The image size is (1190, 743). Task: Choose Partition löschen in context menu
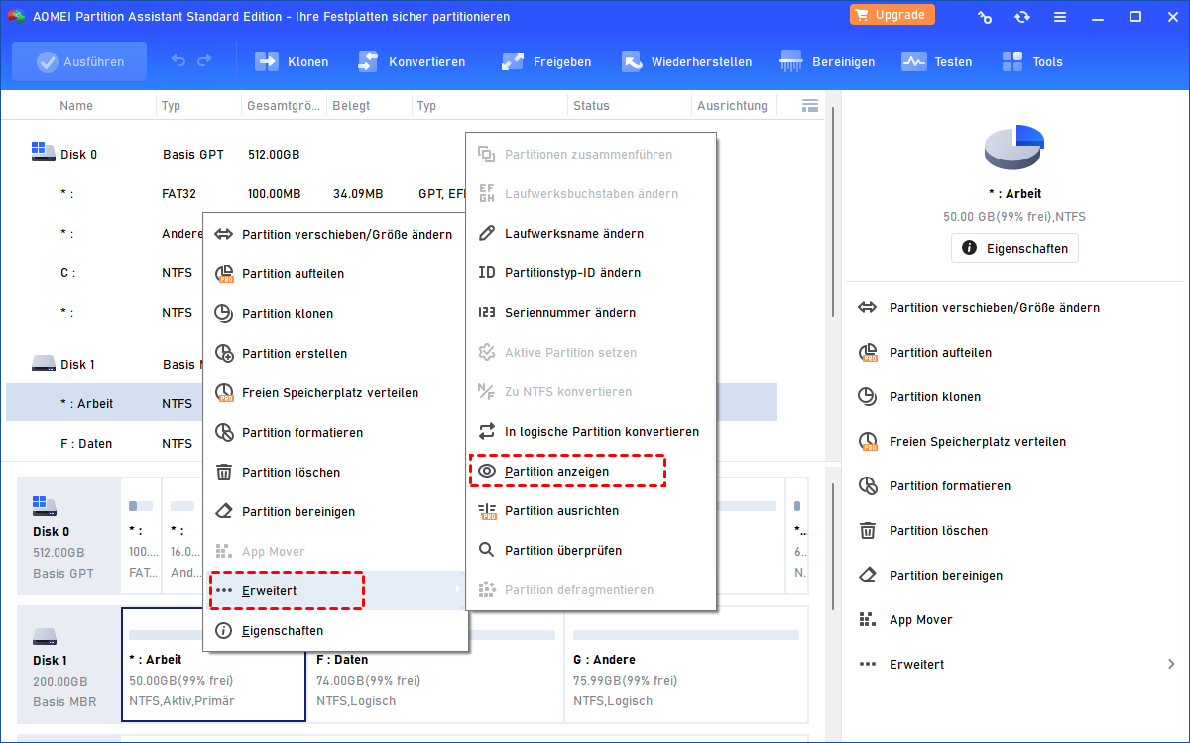tap(335, 473)
